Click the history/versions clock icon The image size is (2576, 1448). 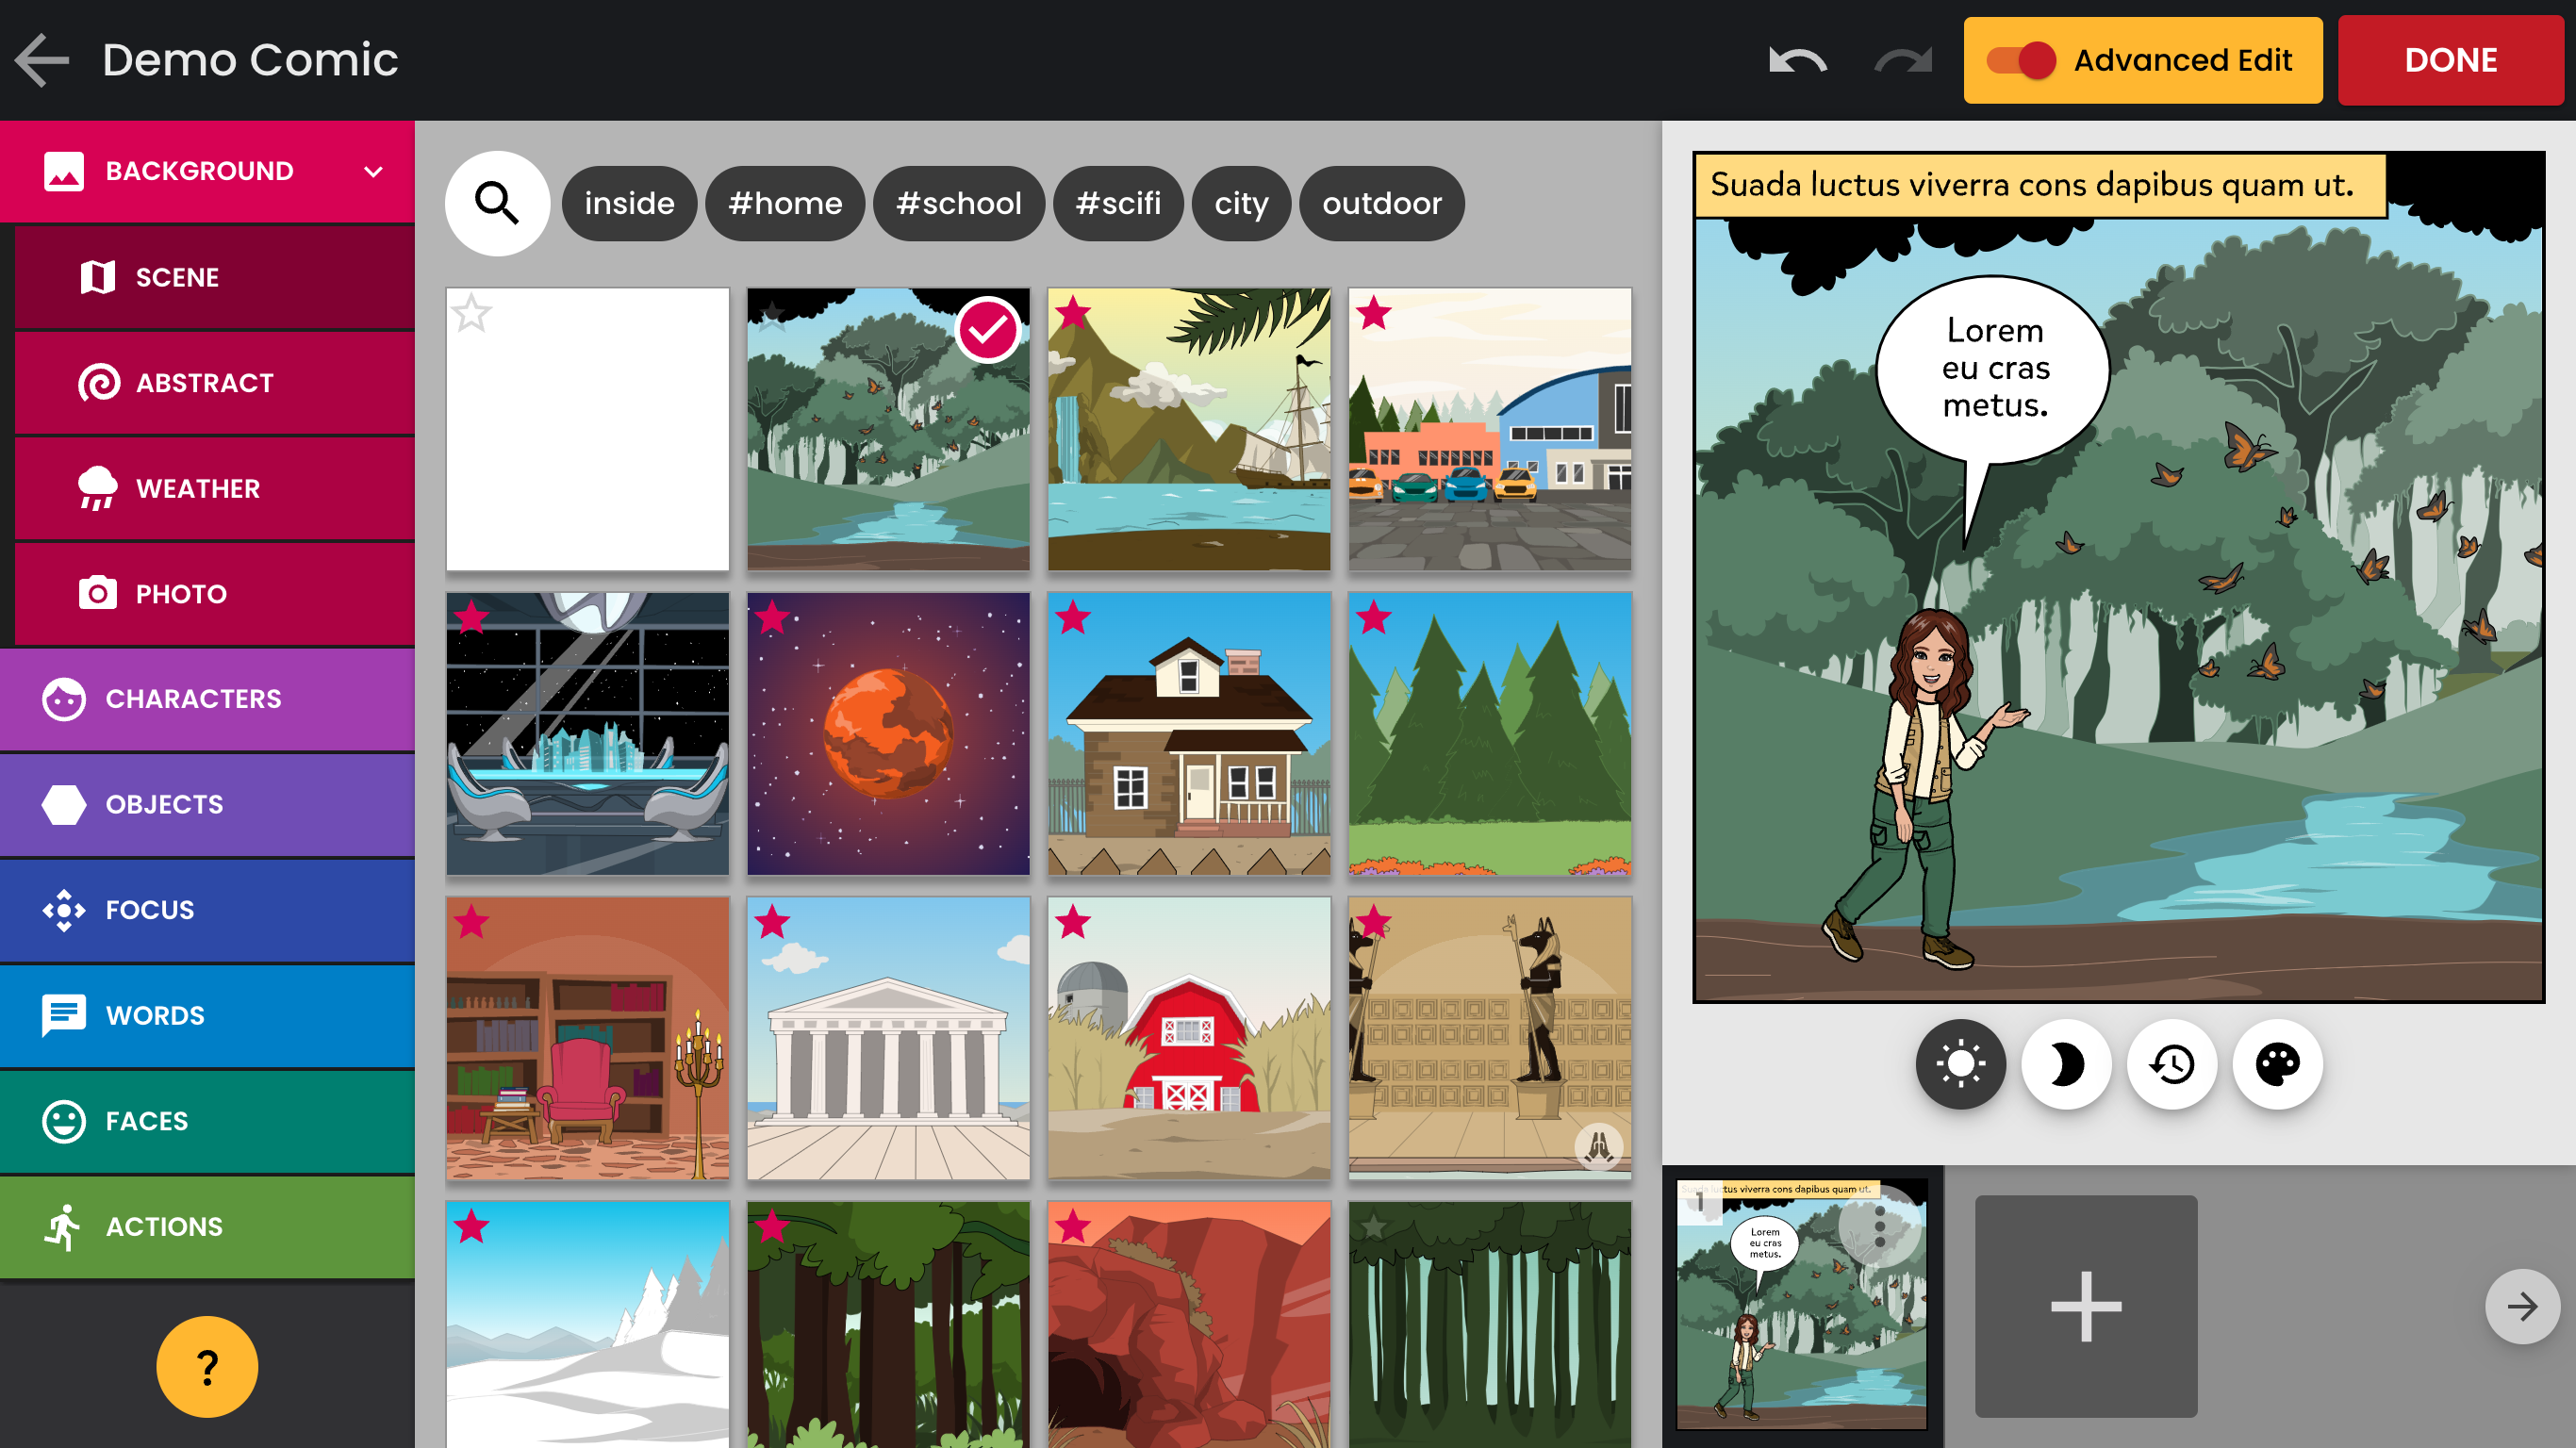pos(2172,1064)
